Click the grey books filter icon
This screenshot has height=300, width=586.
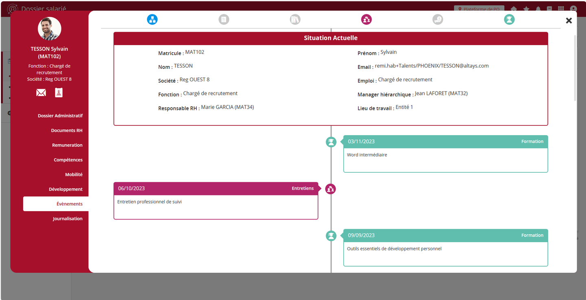(x=295, y=19)
